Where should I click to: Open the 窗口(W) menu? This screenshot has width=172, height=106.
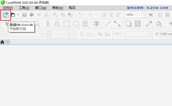pyautogui.click(x=41, y=8)
